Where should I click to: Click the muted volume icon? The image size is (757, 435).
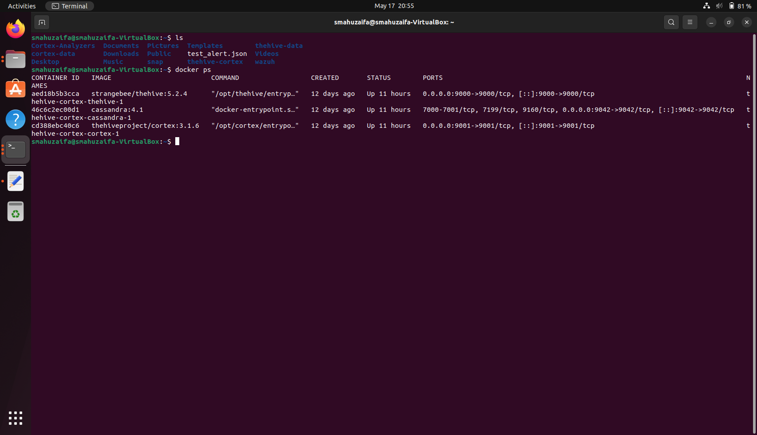pos(719,6)
